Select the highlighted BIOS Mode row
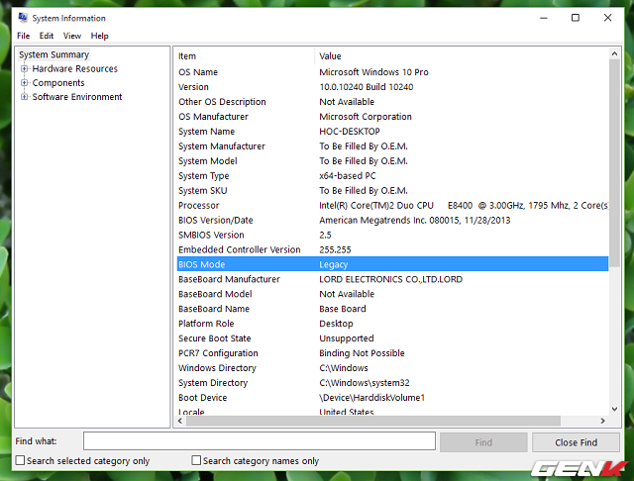Screen dimensions: 634x481 [392, 264]
